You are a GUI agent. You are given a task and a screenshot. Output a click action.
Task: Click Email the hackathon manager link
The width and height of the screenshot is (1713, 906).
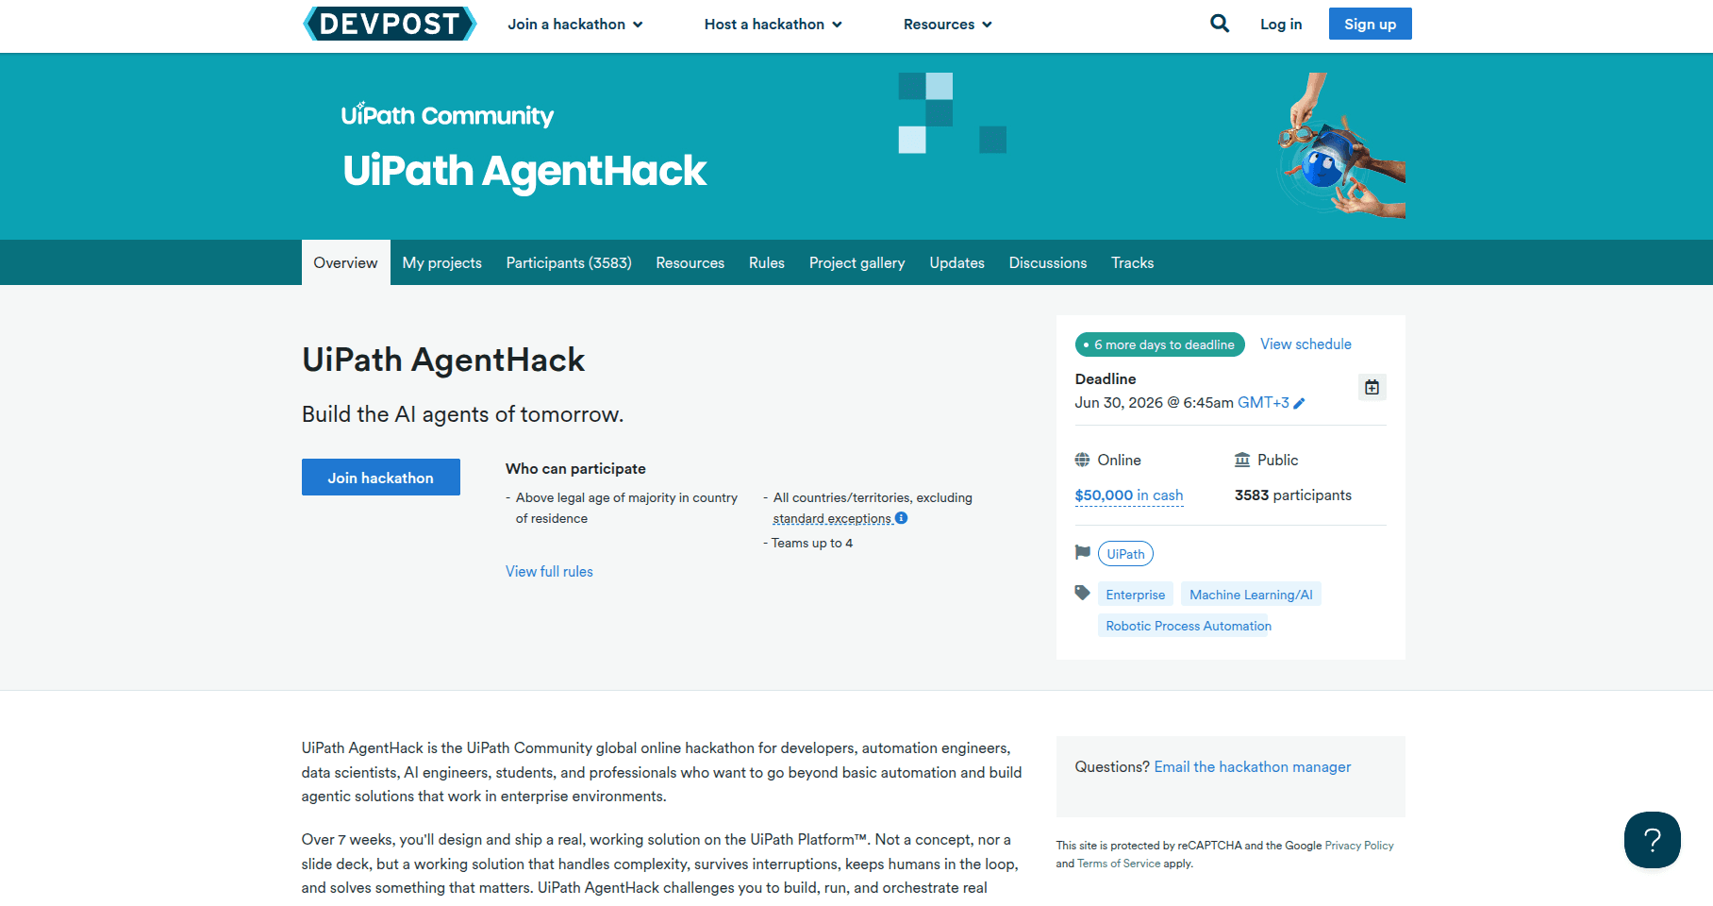(x=1252, y=767)
